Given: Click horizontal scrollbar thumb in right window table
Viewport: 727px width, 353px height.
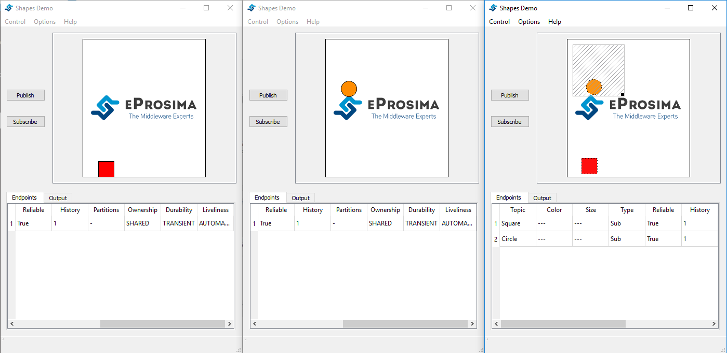Looking at the screenshot, I should (563, 323).
